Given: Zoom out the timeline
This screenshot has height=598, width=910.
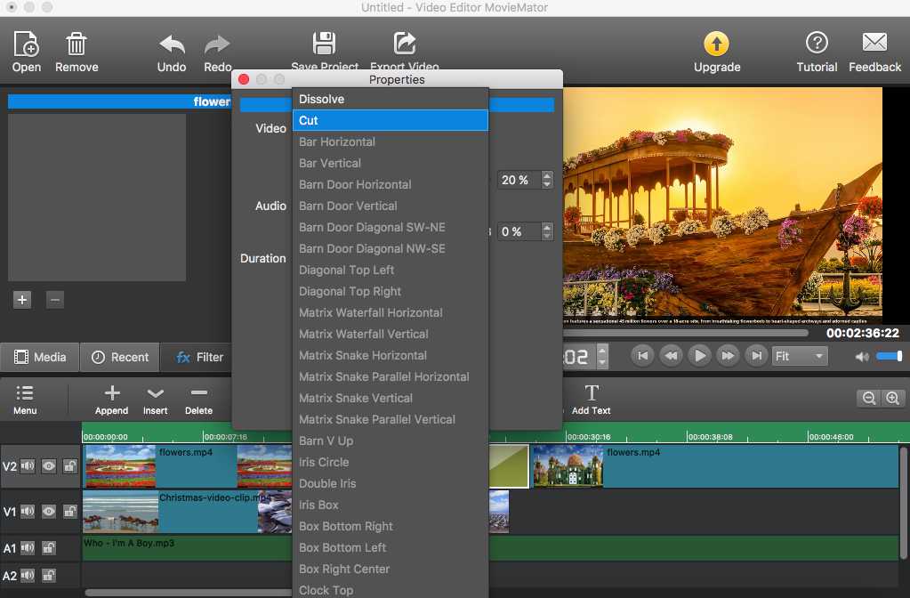Looking at the screenshot, I should [868, 399].
